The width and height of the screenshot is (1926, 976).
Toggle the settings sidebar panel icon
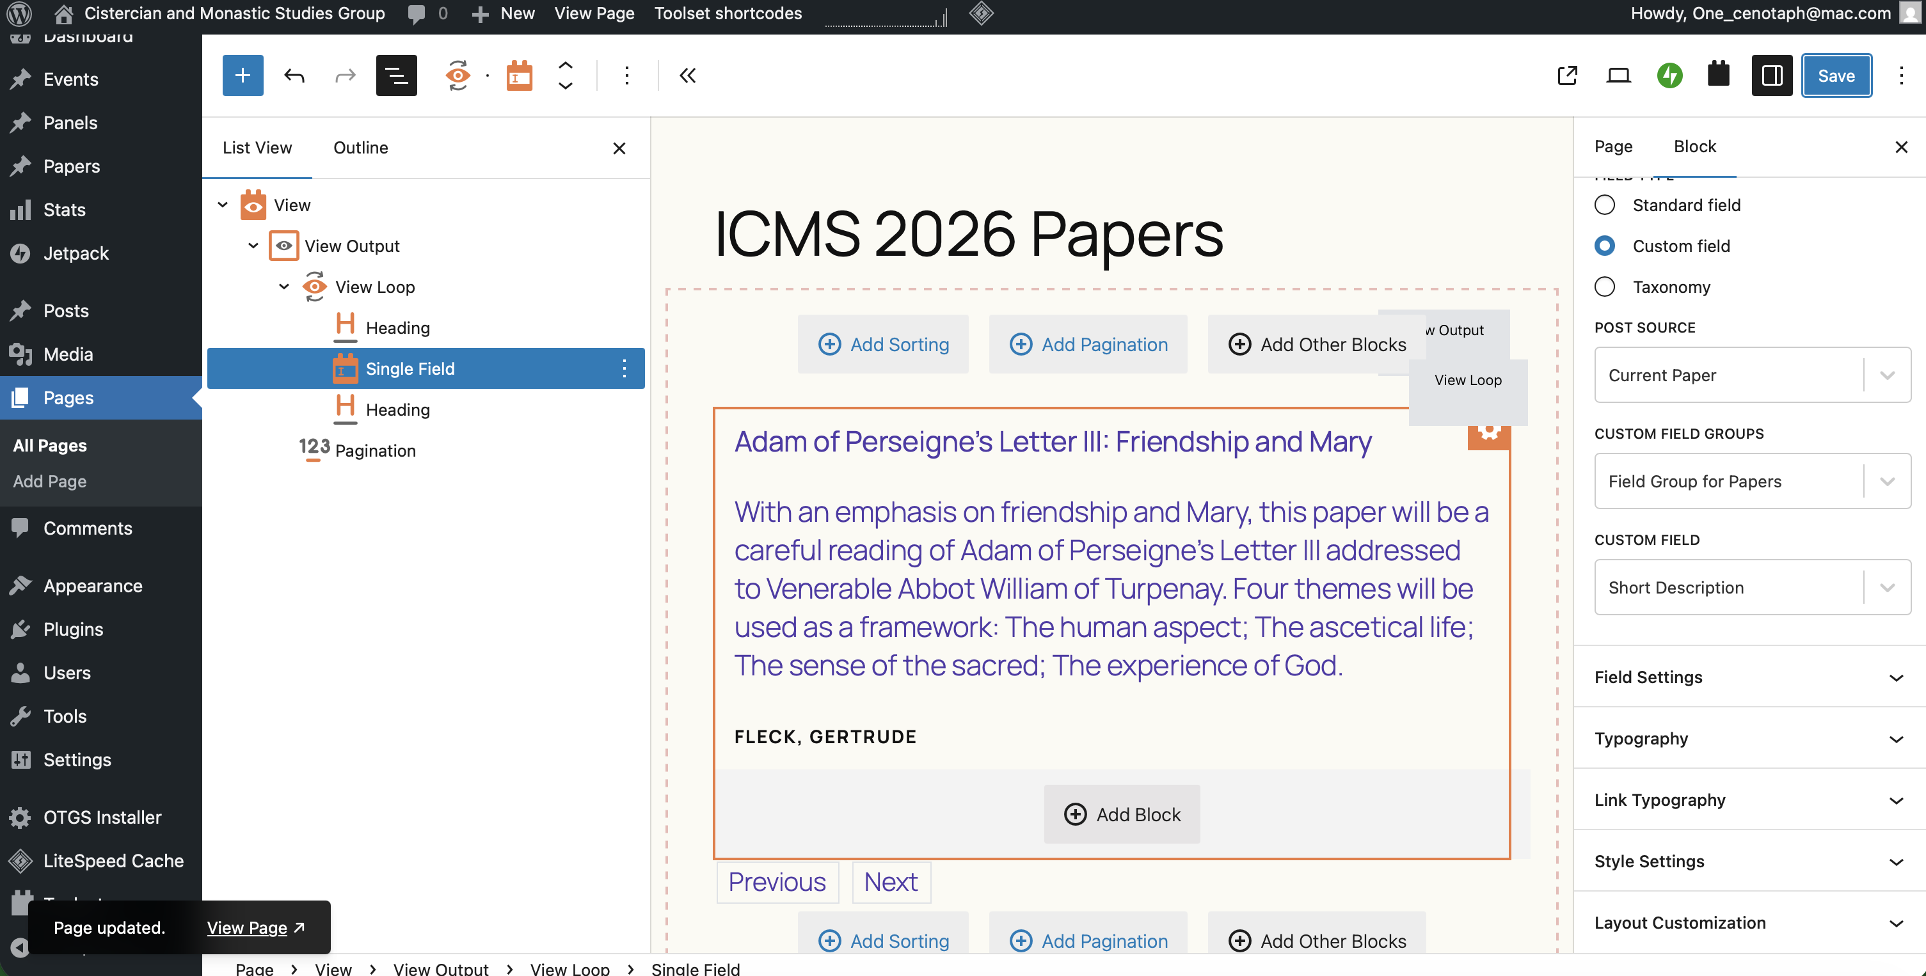click(x=1771, y=75)
